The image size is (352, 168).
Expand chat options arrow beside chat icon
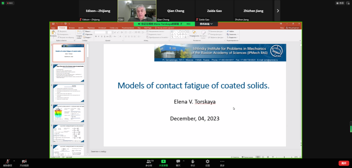click(183, 161)
